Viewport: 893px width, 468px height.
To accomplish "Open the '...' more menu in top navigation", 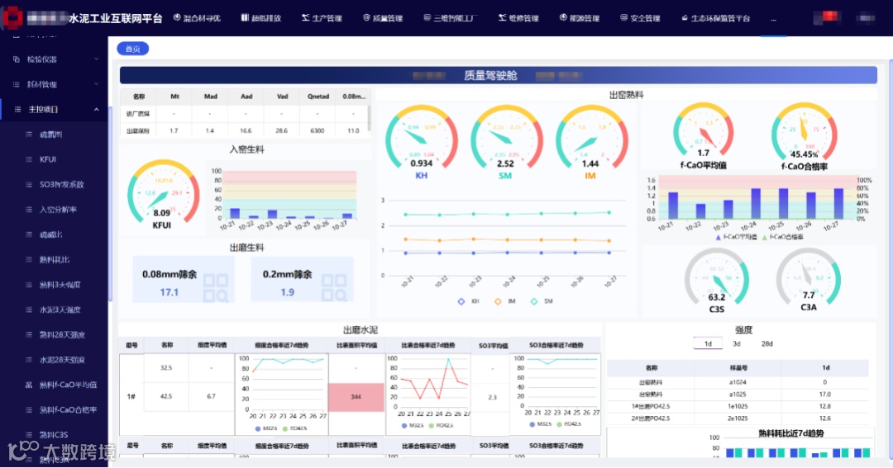I will tap(773, 18).
